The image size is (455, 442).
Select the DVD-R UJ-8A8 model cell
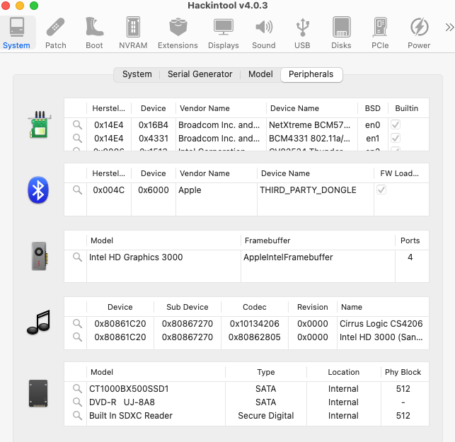point(156,402)
